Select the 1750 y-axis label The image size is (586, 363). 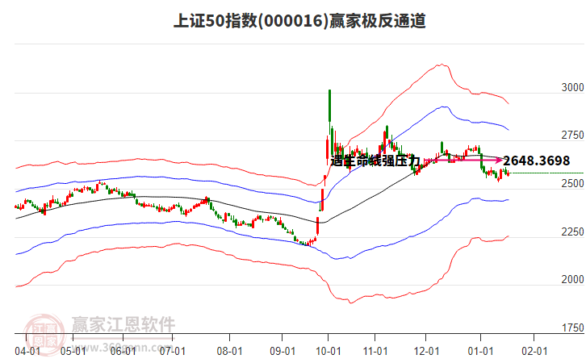(572, 328)
